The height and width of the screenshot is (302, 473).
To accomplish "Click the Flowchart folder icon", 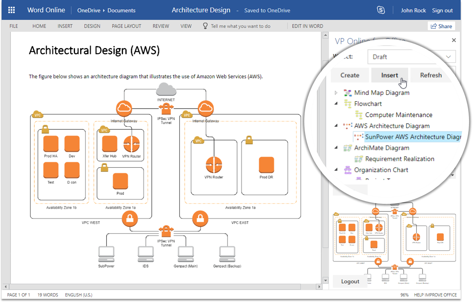I will (348, 104).
